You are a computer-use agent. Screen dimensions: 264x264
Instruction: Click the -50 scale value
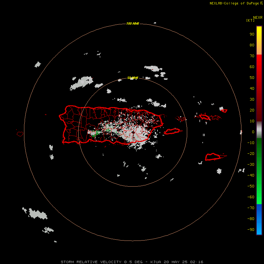(251, 186)
